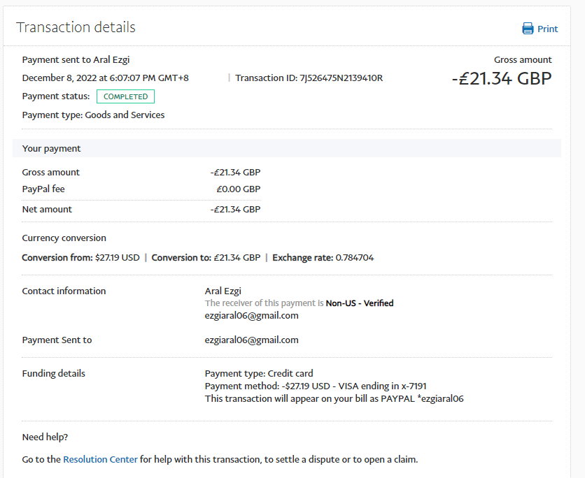Click the PayPal fee value £0.00 GBP
Image resolution: width=585 pixels, height=478 pixels.
point(238,189)
